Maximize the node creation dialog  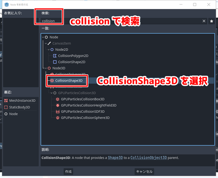[x=195, y=5]
